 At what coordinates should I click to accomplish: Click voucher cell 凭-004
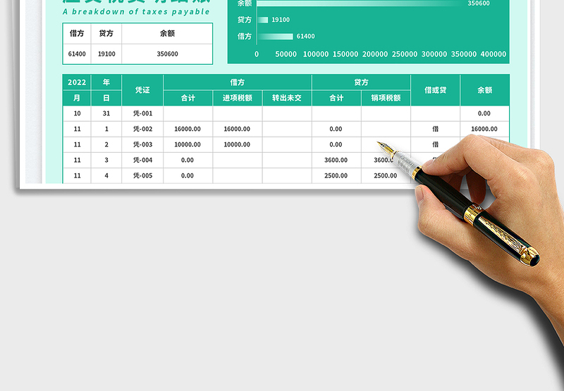143,160
